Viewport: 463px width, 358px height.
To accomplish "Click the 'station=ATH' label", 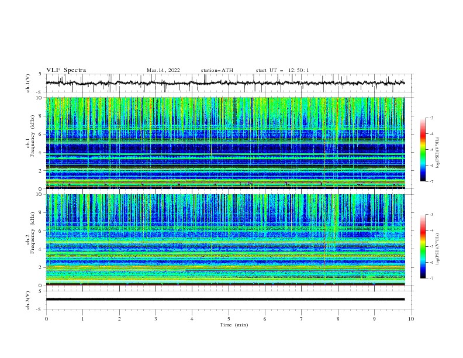I will tap(217, 70).
